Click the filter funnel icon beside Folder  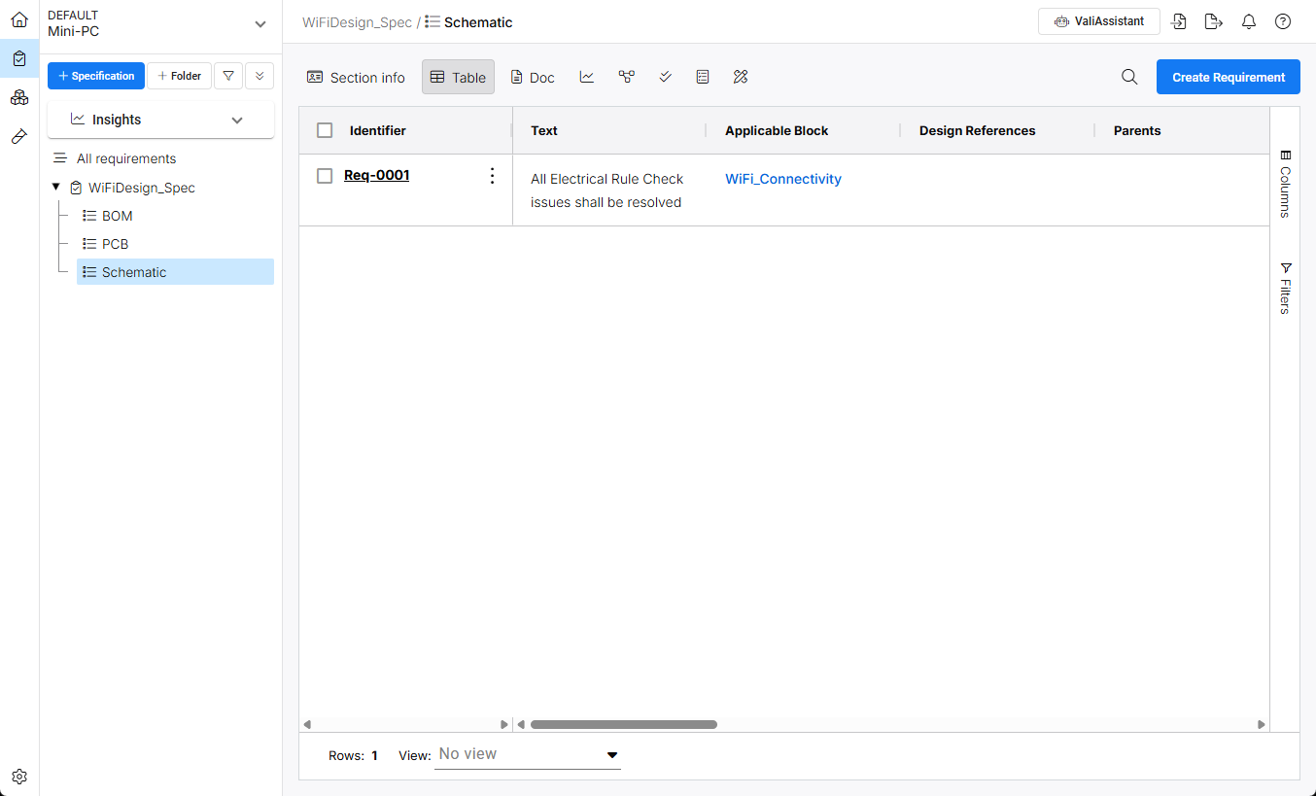[228, 76]
